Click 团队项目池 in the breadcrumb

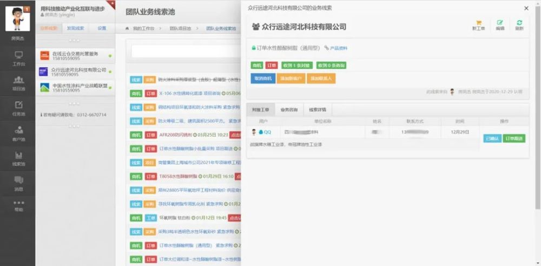(x=180, y=28)
